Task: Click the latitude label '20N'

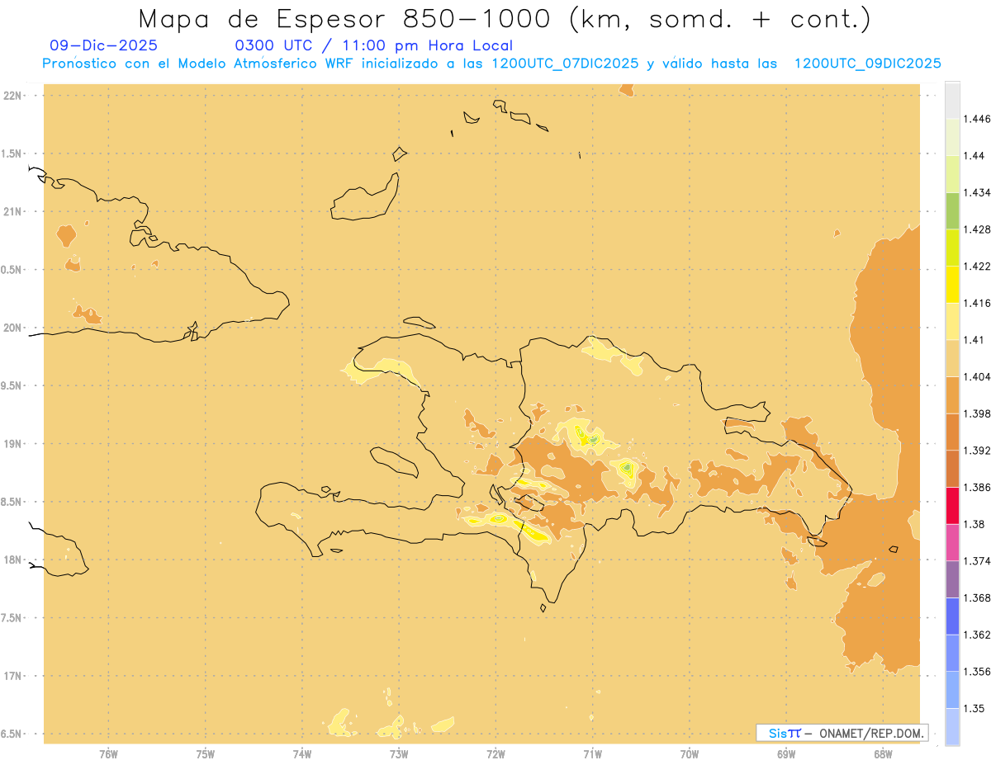Action: [13, 328]
